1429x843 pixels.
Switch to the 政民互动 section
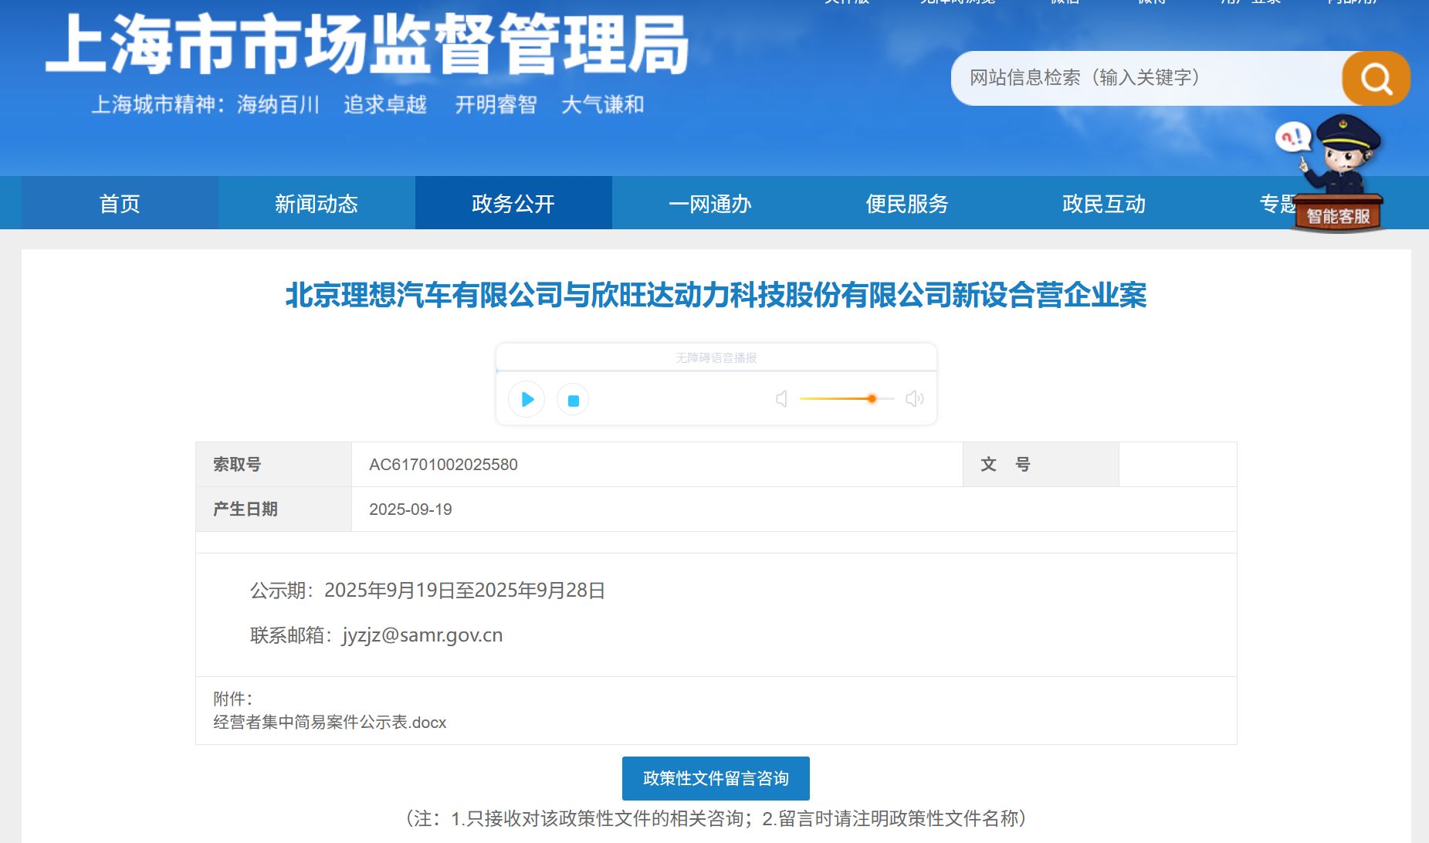[x=1104, y=204]
